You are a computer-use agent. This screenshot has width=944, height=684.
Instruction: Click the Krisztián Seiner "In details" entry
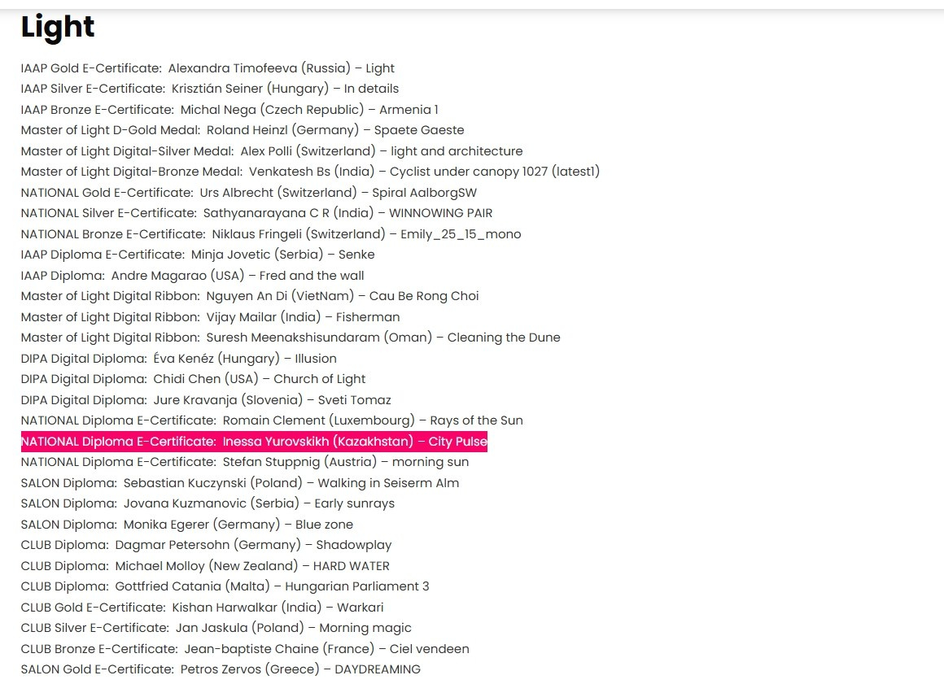[209, 89]
